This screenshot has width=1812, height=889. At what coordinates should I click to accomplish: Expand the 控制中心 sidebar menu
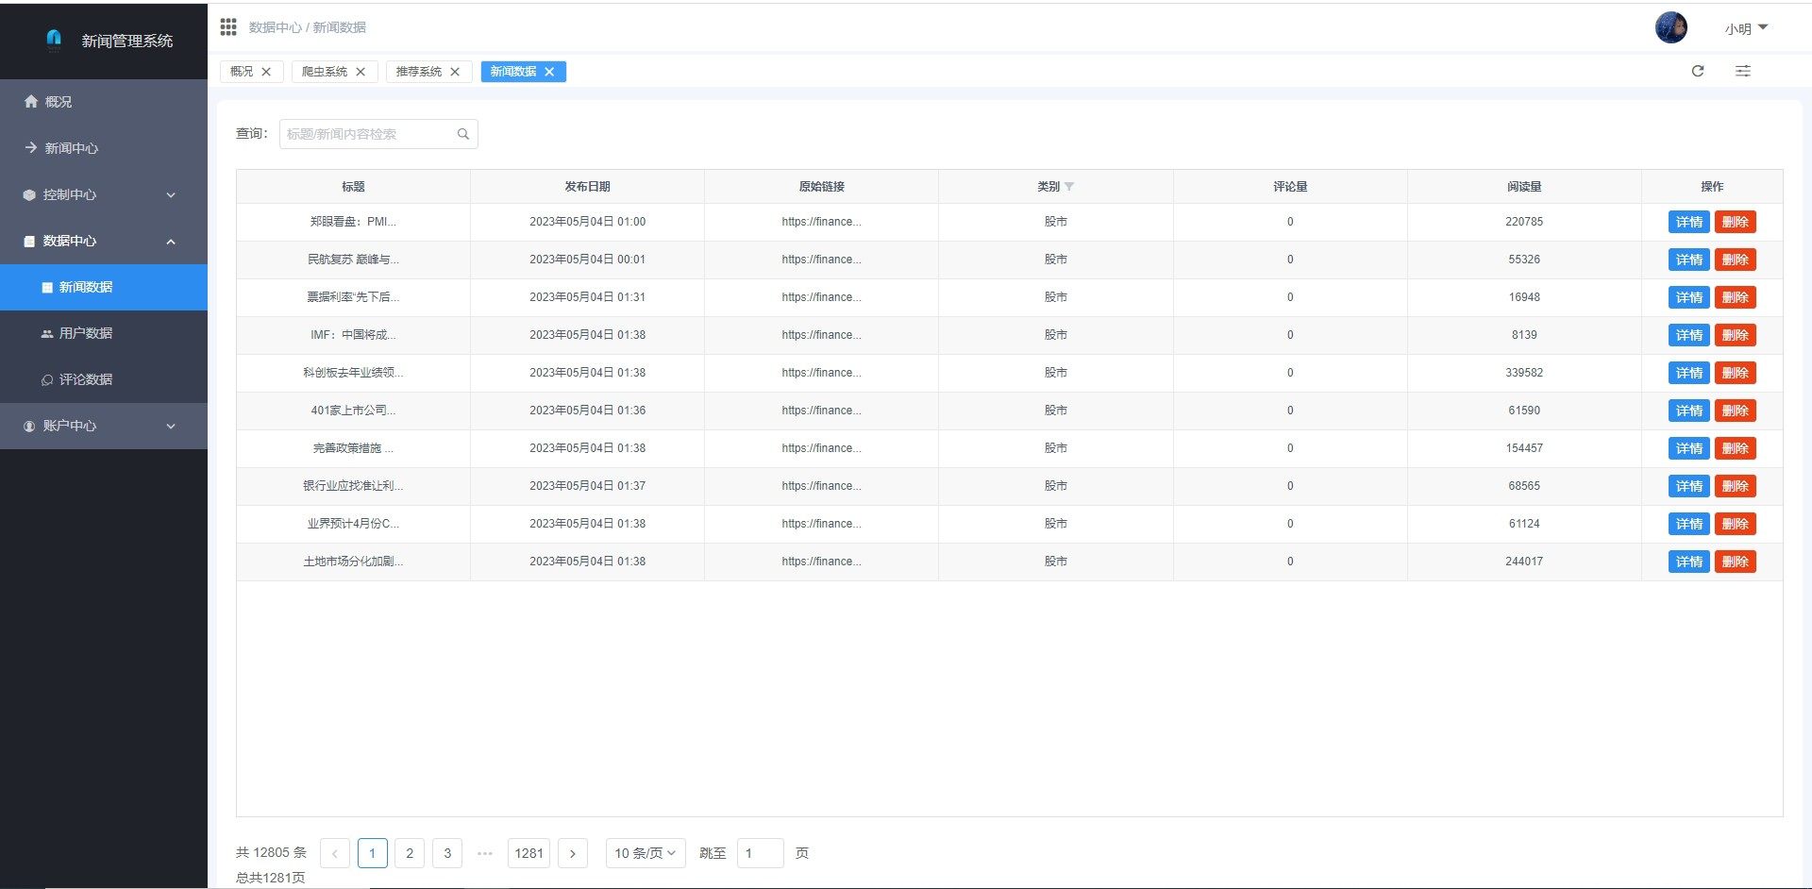104,194
